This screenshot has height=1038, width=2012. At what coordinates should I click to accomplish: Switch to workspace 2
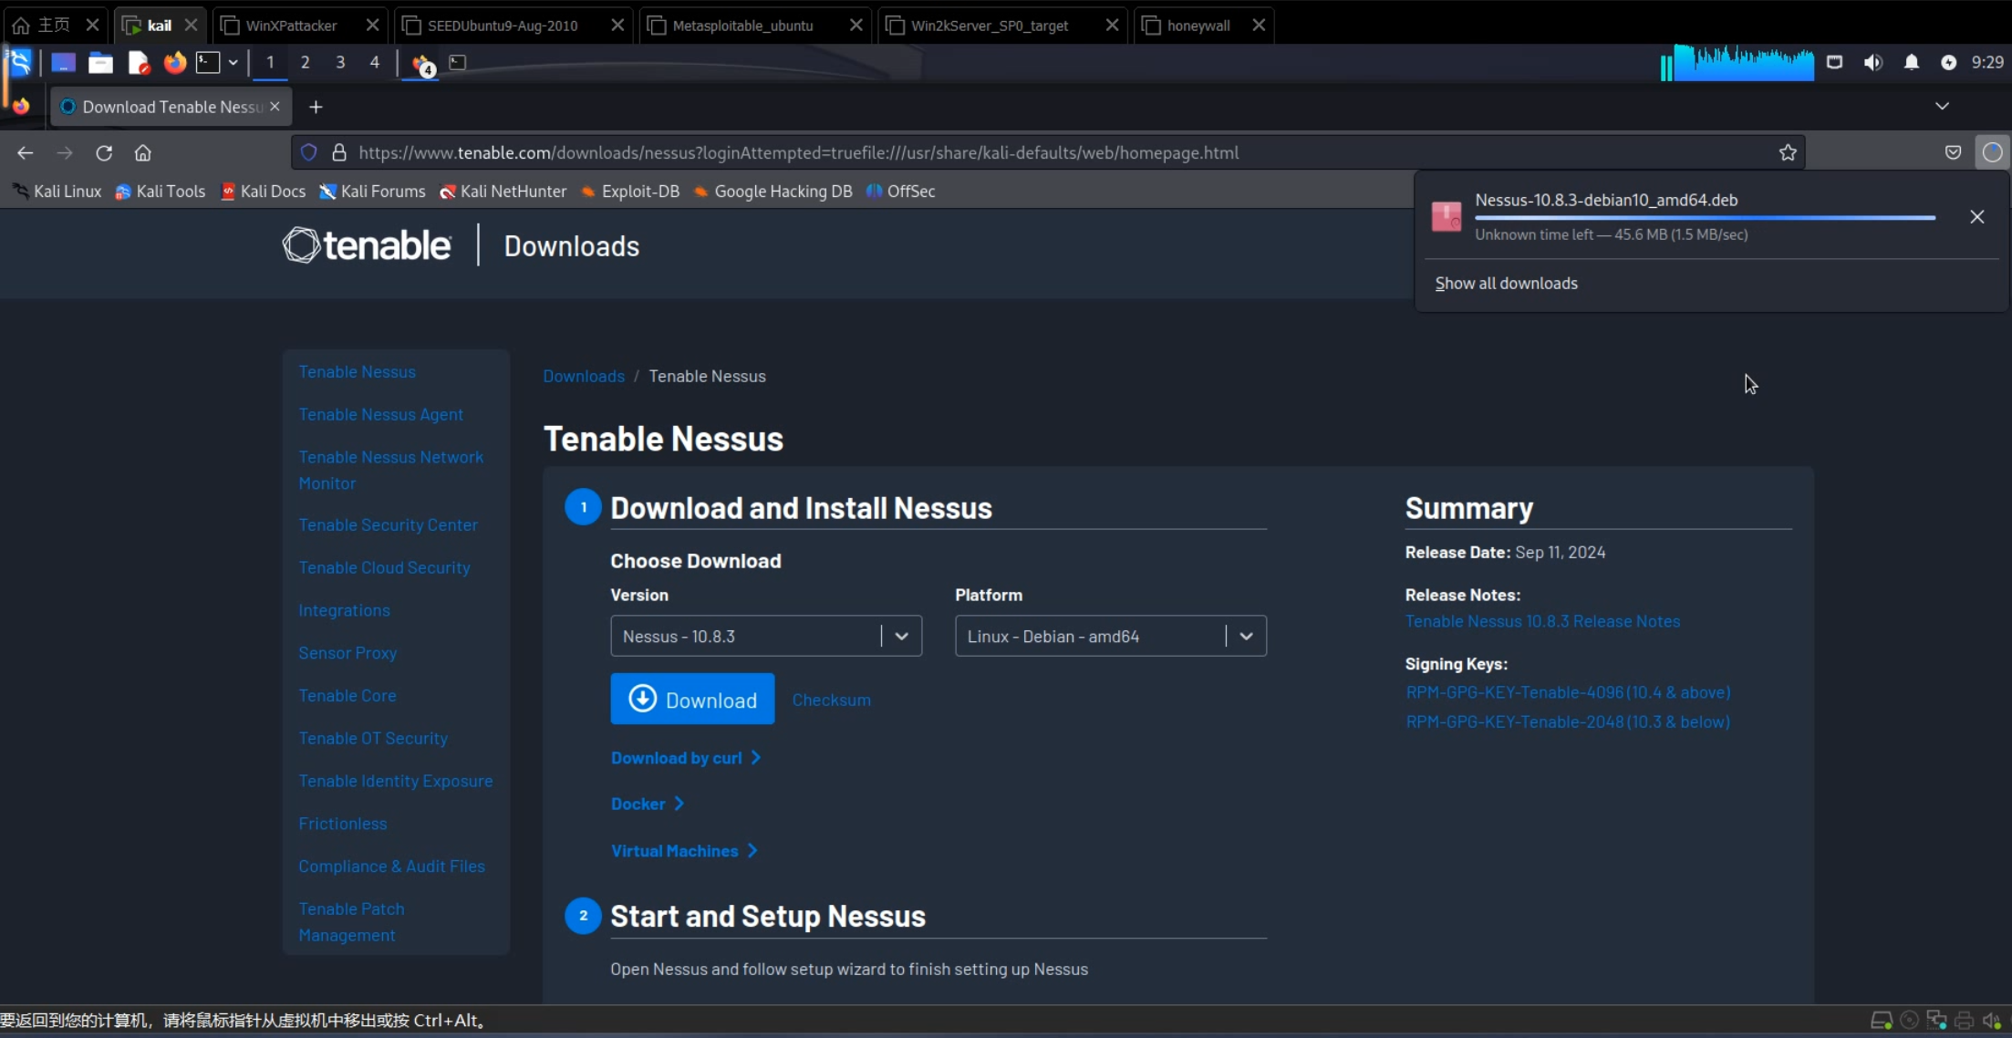pos(305,63)
